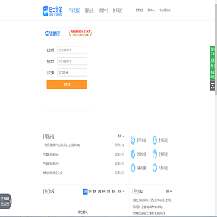Click the bus icon beside the booking form title
This screenshot has height=217, width=217.
tap(46, 34)
